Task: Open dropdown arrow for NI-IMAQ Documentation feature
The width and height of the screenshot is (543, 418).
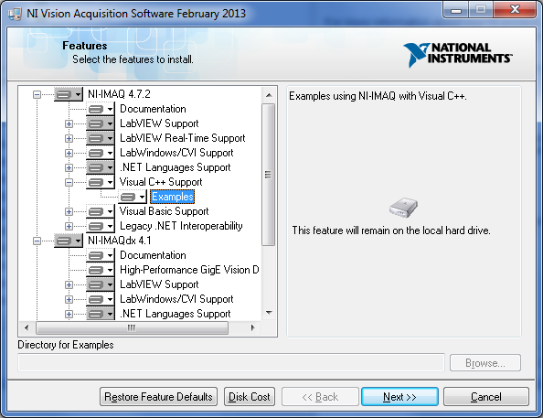Action: coord(110,110)
